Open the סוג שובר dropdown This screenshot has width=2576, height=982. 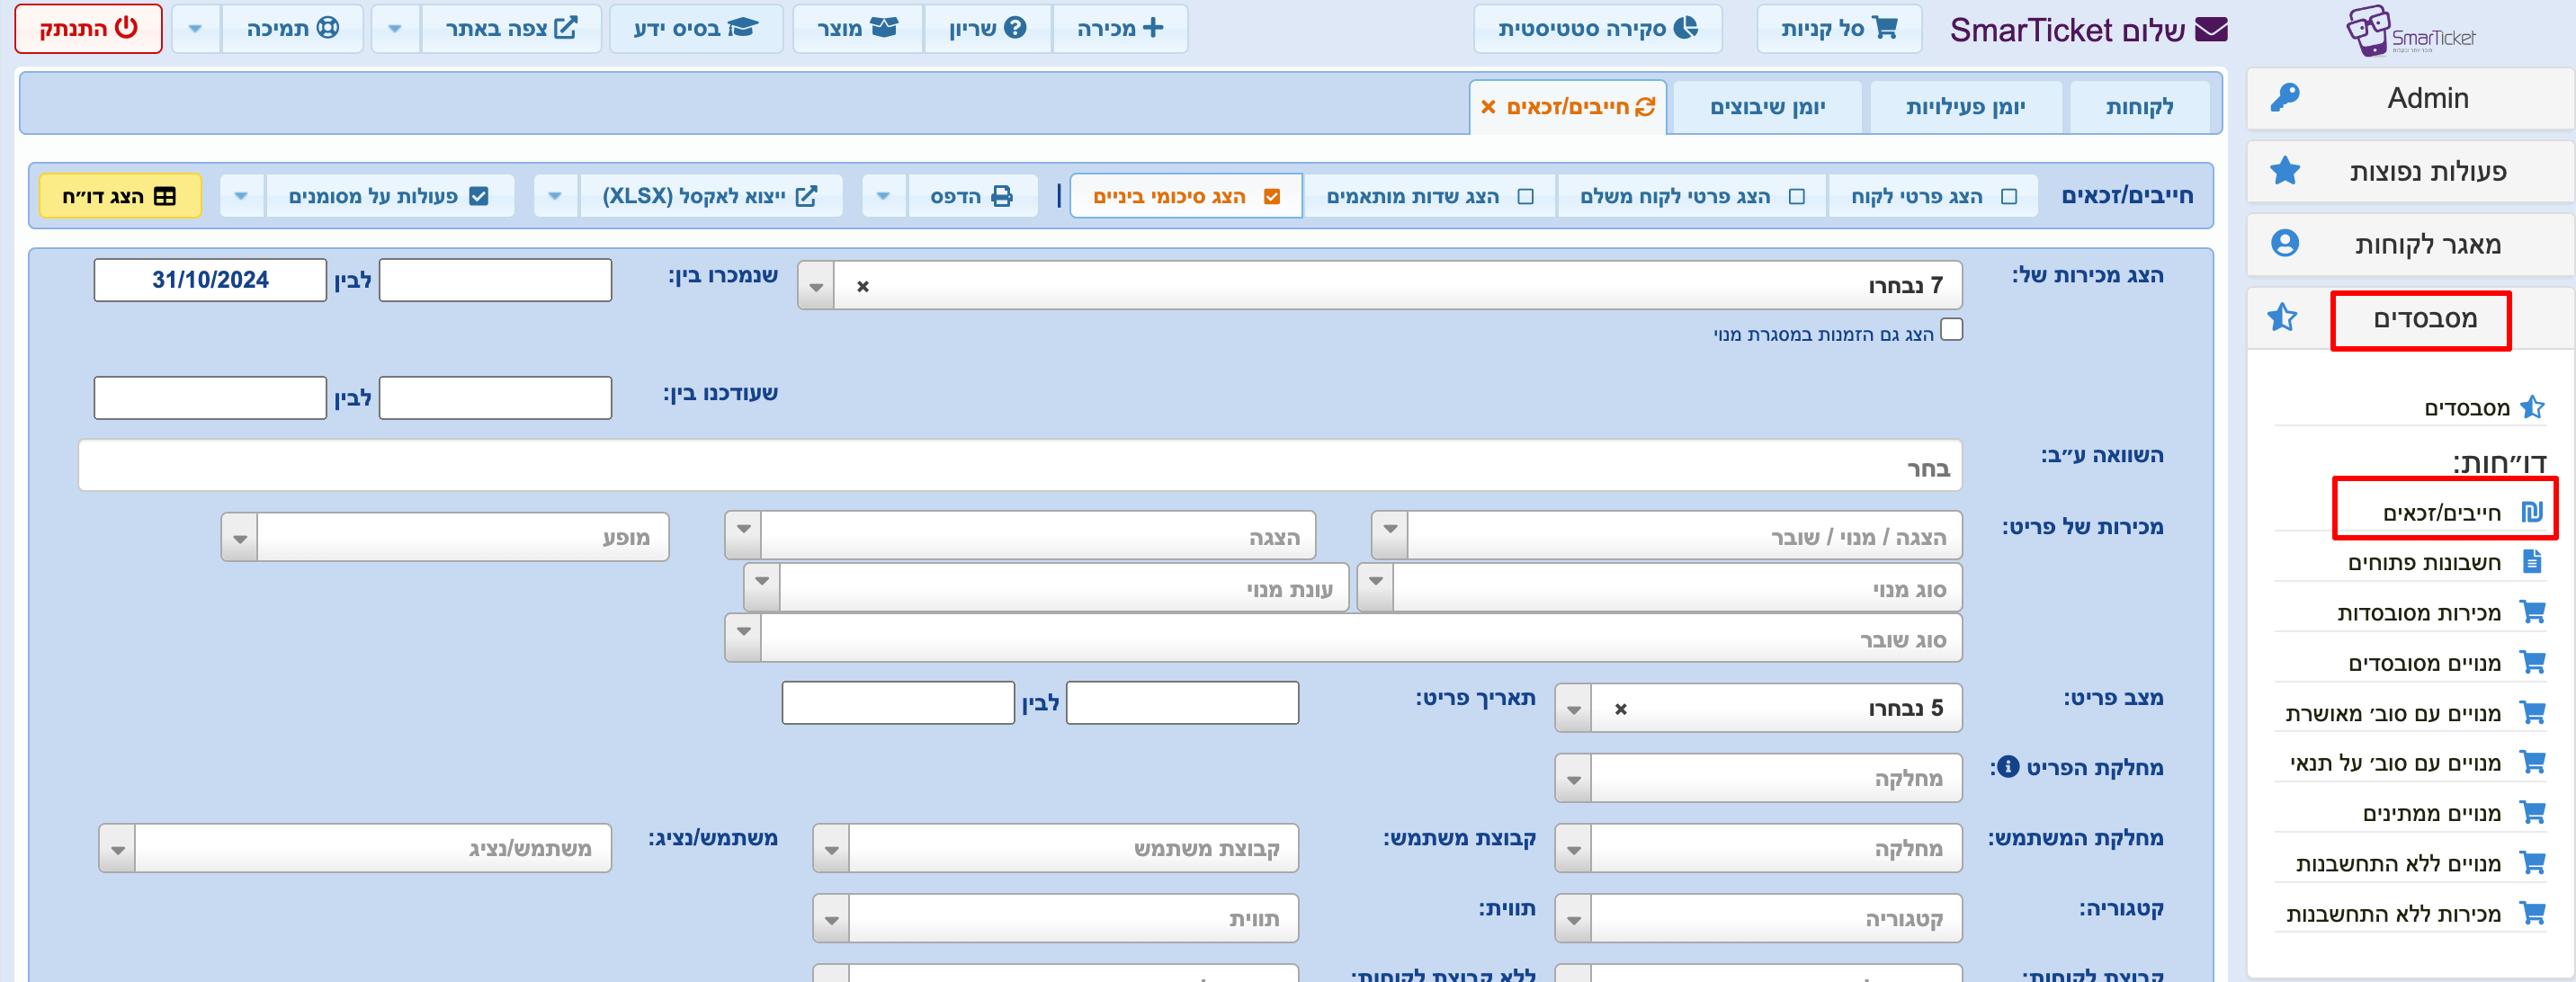pyautogui.click(x=1343, y=638)
